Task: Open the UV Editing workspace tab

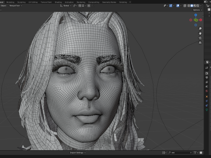Action: [x=33, y=2]
